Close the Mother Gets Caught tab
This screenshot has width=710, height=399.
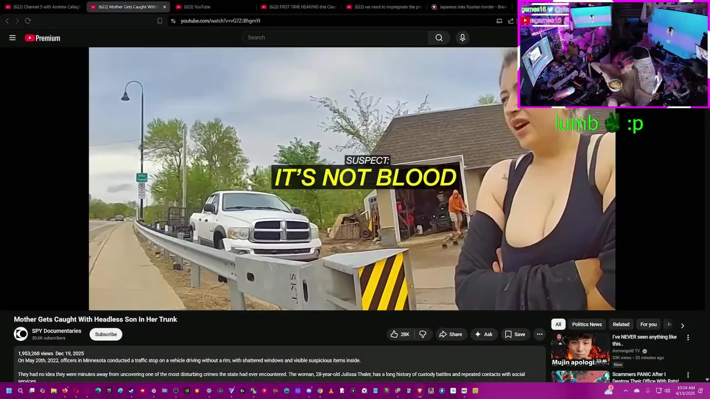[x=164, y=7]
